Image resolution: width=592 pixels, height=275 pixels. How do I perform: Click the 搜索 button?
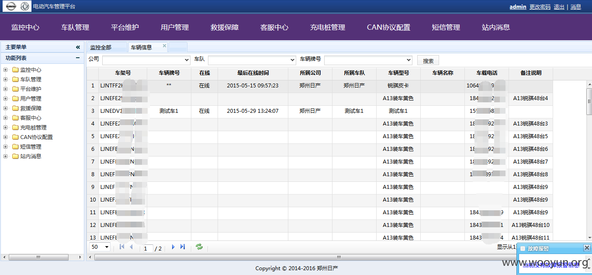coord(428,60)
